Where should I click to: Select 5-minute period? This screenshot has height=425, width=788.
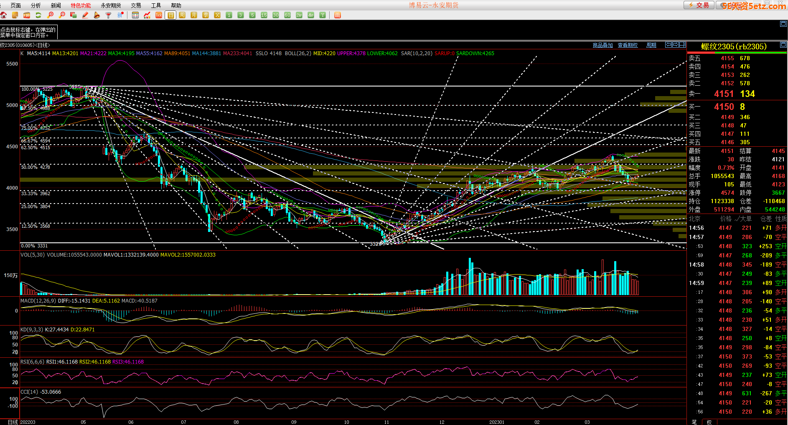click(x=252, y=15)
